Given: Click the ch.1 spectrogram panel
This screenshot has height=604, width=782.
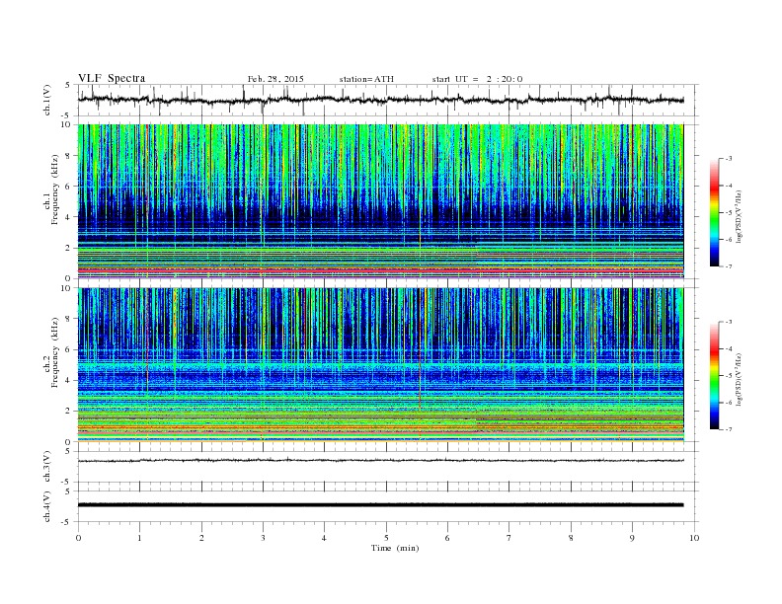Looking at the screenshot, I should (x=380, y=201).
